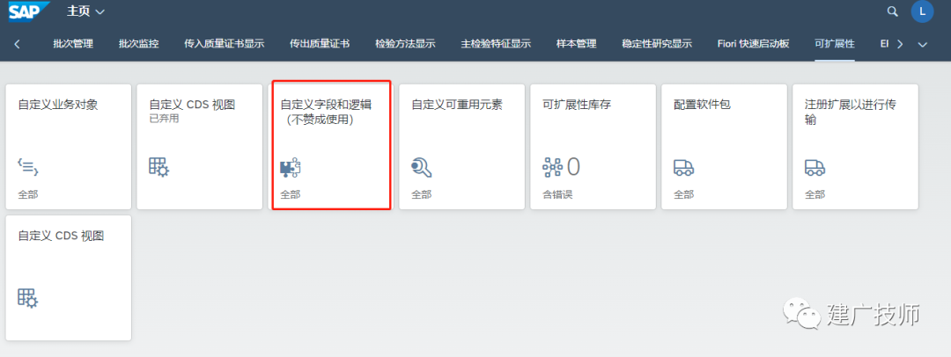Click the table-gear icon on deprecated 自定义 CDS 视图 tile
The width and height of the screenshot is (951, 357).
click(158, 167)
